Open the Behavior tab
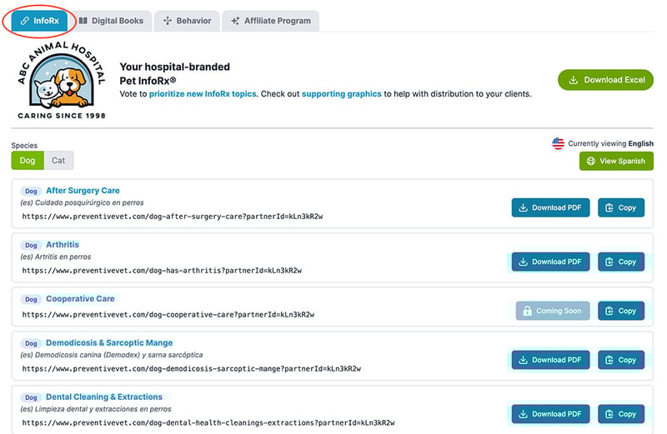This screenshot has width=667, height=434. point(188,21)
